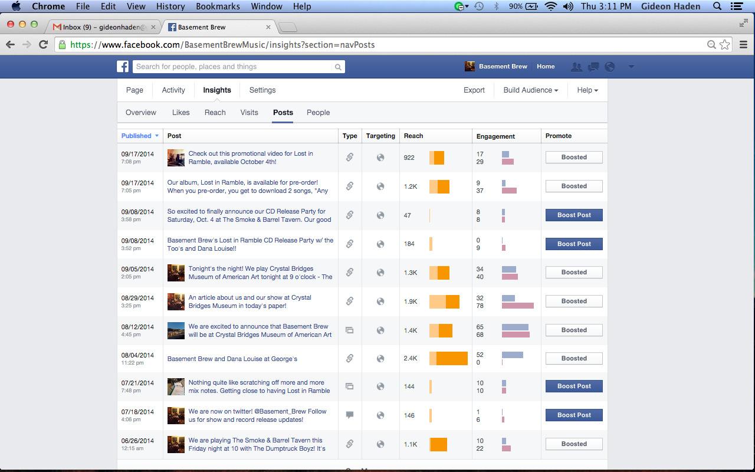
Task: Open Page tab
Action: (134, 90)
